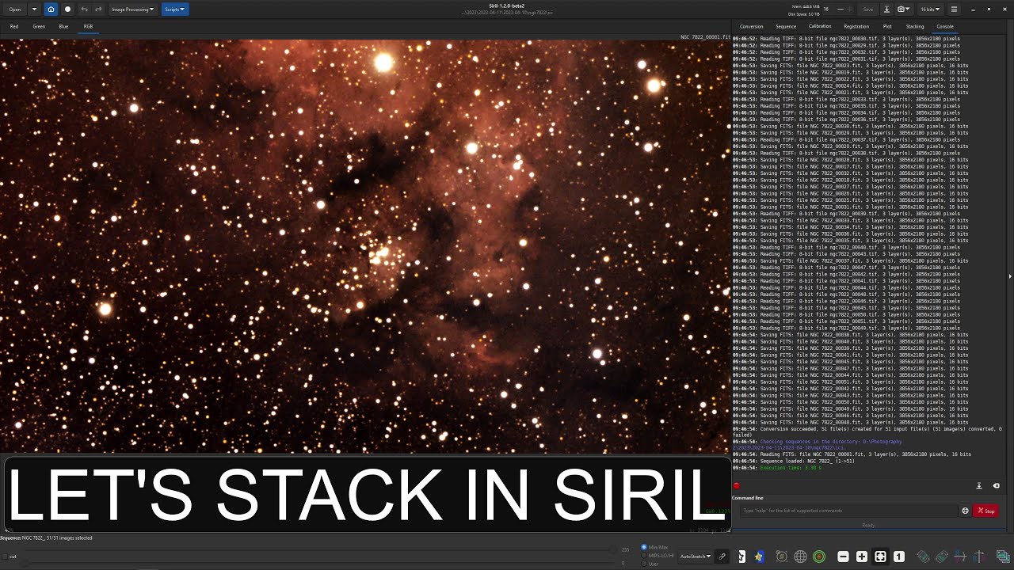This screenshot has width=1014, height=570.
Task: Switch to the Green channel tab
Action: (x=39, y=26)
